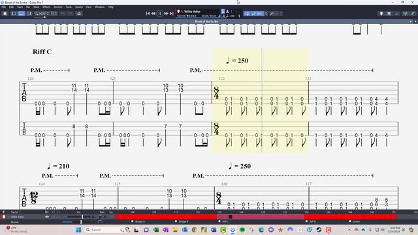Viewport: 418px width, 235px height.
Task: Open Excel from the taskbar
Action: pos(156,230)
